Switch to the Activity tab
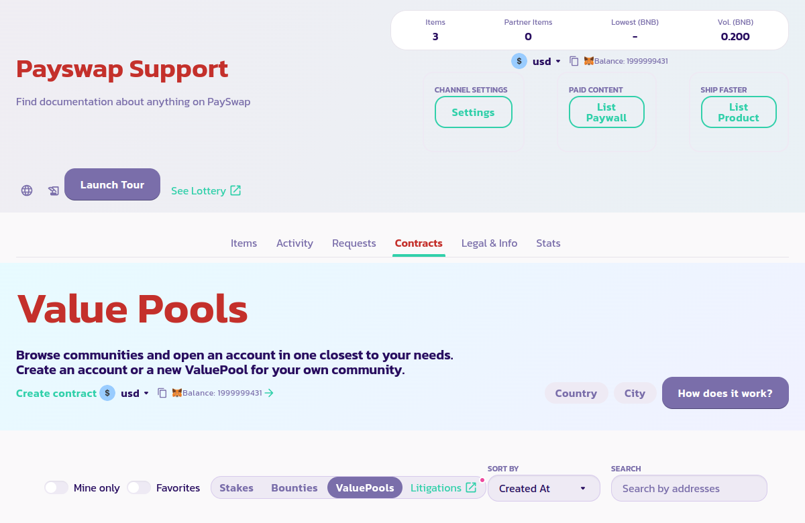This screenshot has width=805, height=523. coord(294,243)
